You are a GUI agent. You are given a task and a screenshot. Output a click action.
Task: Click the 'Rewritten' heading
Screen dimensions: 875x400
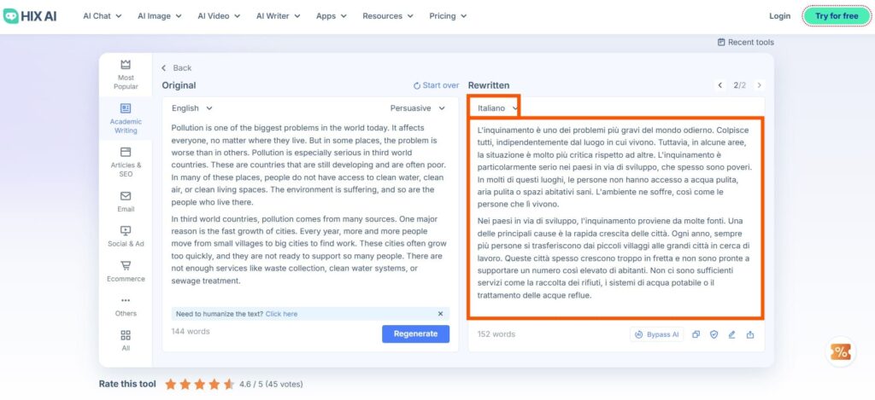tap(488, 85)
